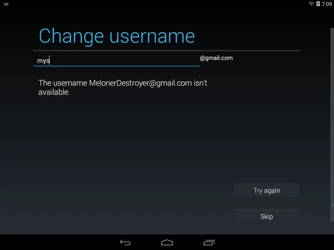
Task: Tap the battery charging status icon
Action: pyautogui.click(x=318, y=4)
